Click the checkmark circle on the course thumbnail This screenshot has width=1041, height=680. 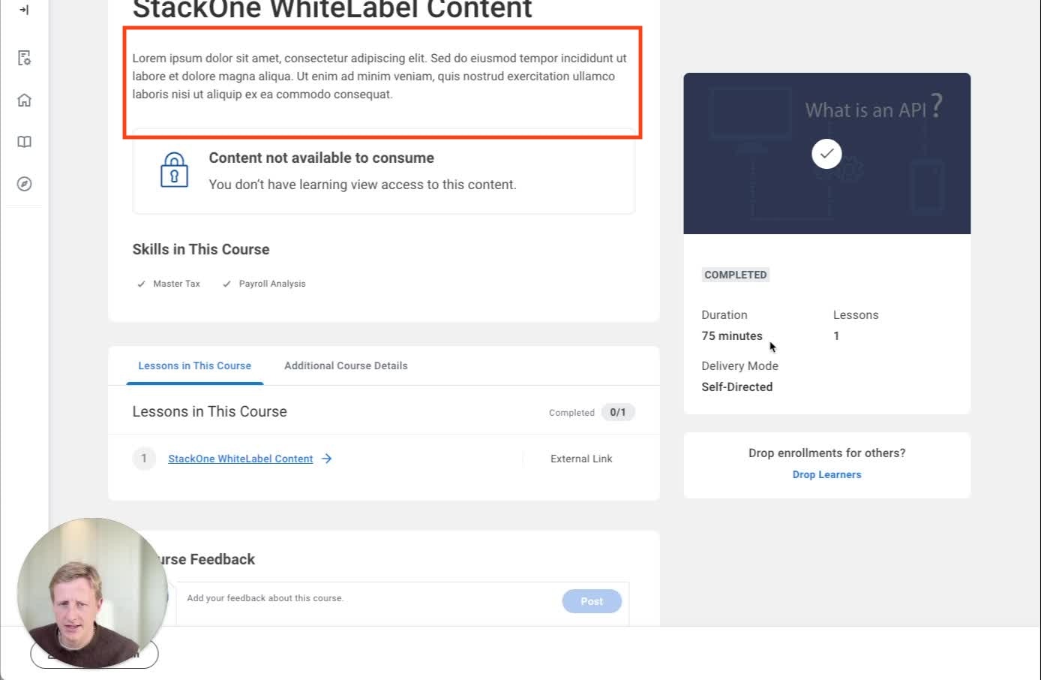[x=826, y=153]
